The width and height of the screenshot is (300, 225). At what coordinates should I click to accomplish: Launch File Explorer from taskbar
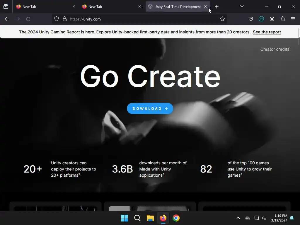tap(150, 218)
